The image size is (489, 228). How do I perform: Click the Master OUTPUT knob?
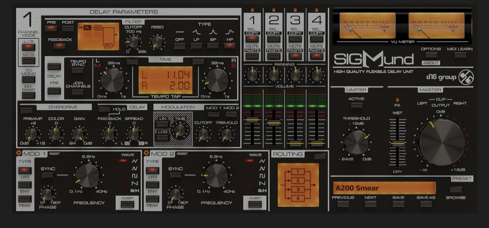pos(441,142)
